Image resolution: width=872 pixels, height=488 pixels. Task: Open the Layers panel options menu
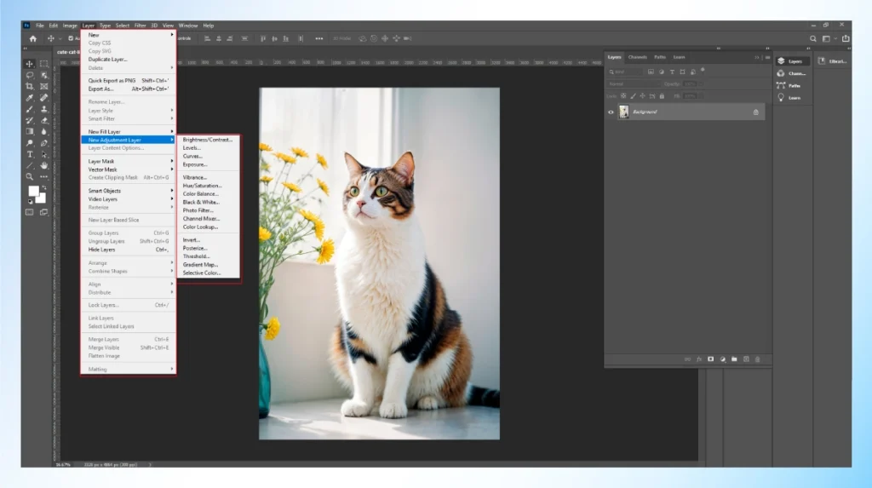pos(767,57)
